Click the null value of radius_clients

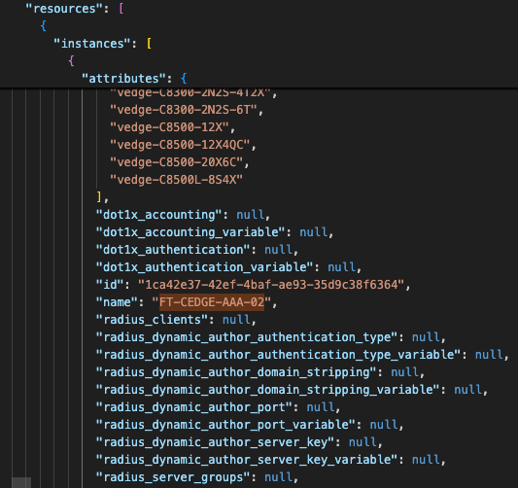coord(236,320)
